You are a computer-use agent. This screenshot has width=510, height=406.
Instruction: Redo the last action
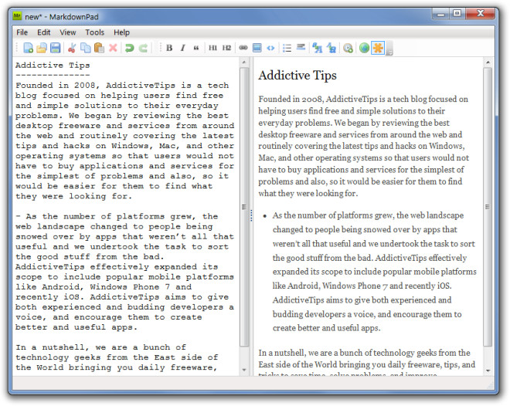point(143,48)
